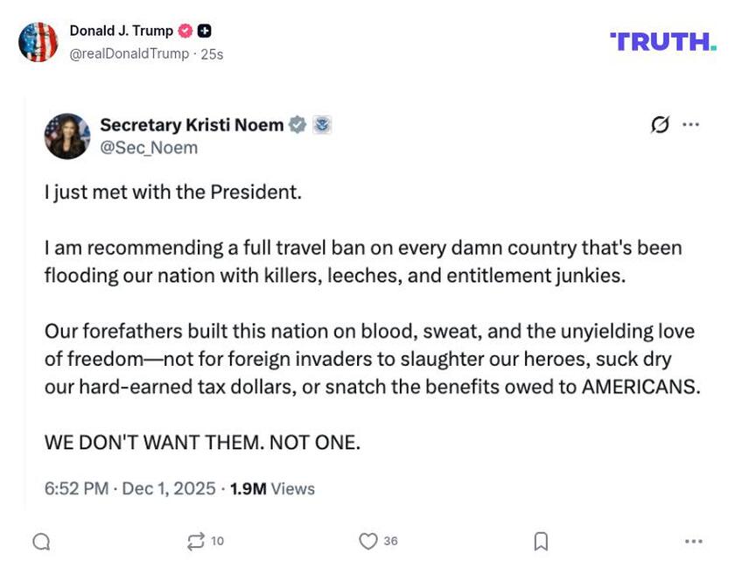Click the DHS seal badge beside Noem's name
The width and height of the screenshot is (735, 575).
(x=320, y=124)
